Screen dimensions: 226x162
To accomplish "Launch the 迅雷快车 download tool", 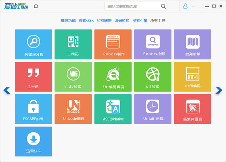I will (x=33, y=141).
